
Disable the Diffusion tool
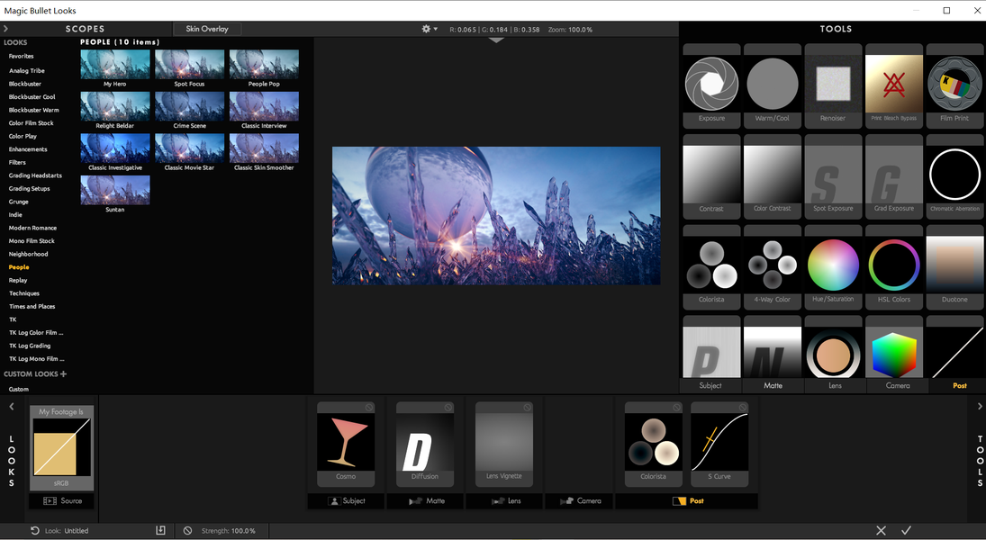point(448,408)
